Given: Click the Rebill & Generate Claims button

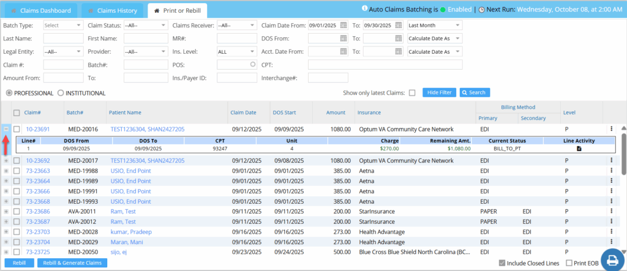Looking at the screenshot, I should click(x=72, y=263).
